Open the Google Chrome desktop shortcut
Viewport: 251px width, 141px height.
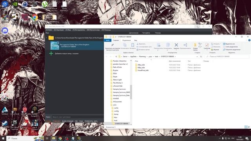(x=35, y=17)
